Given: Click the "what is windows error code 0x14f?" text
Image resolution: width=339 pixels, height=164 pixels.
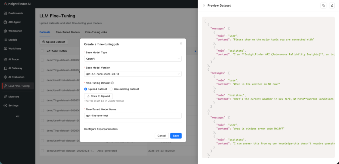Looking at the screenshot, I should click(x=259, y=129).
